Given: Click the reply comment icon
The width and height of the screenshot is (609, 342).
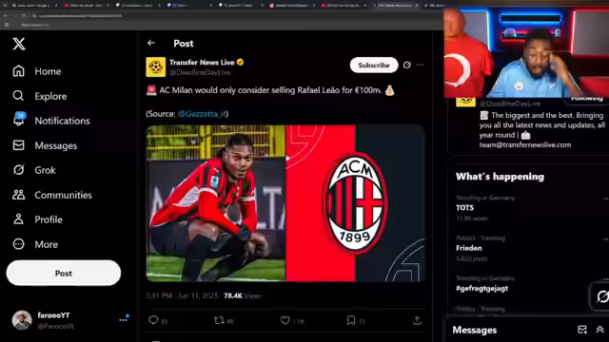Looking at the screenshot, I should click(x=153, y=320).
